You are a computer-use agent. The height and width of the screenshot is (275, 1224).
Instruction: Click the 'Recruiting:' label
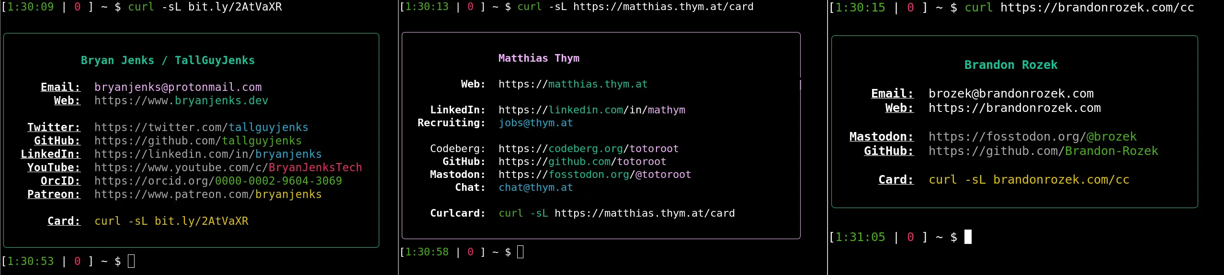pos(452,123)
